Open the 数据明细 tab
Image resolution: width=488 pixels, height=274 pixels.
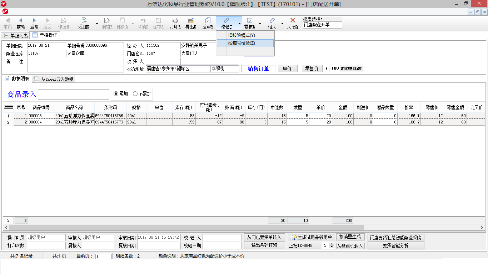(17, 78)
